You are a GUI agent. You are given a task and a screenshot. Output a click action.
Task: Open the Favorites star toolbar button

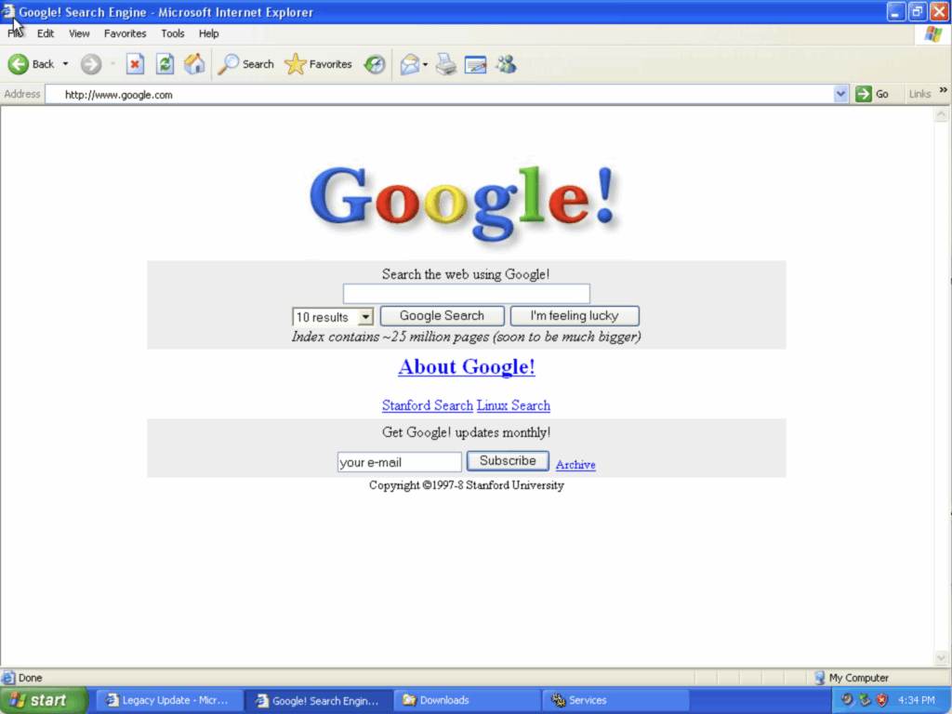click(318, 64)
